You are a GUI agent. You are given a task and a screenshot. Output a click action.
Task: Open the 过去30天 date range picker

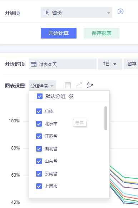point(63,64)
